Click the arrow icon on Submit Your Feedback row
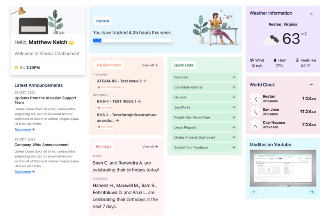This screenshot has width=331, height=223. [x=233, y=147]
